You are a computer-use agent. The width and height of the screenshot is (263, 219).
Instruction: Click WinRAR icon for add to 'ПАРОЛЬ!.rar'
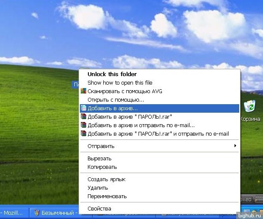[x=84, y=117]
